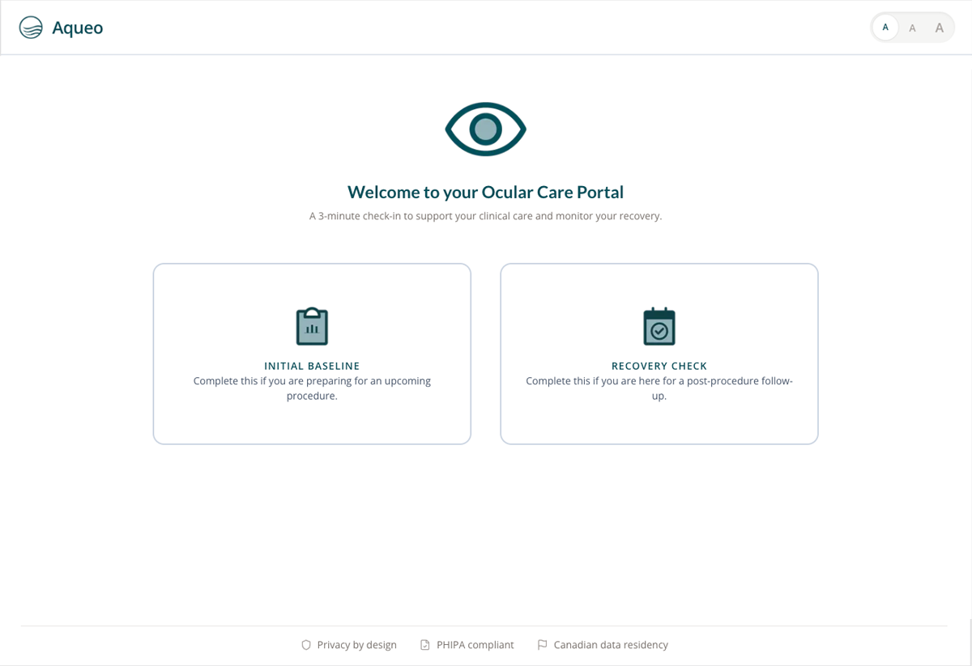This screenshot has width=972, height=666.
Task: Select the smallest text size option
Action: tap(885, 27)
